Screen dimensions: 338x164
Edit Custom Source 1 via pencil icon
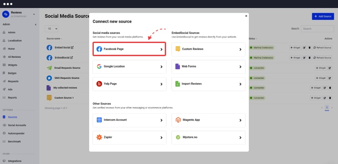pyautogui.click(x=324, y=98)
